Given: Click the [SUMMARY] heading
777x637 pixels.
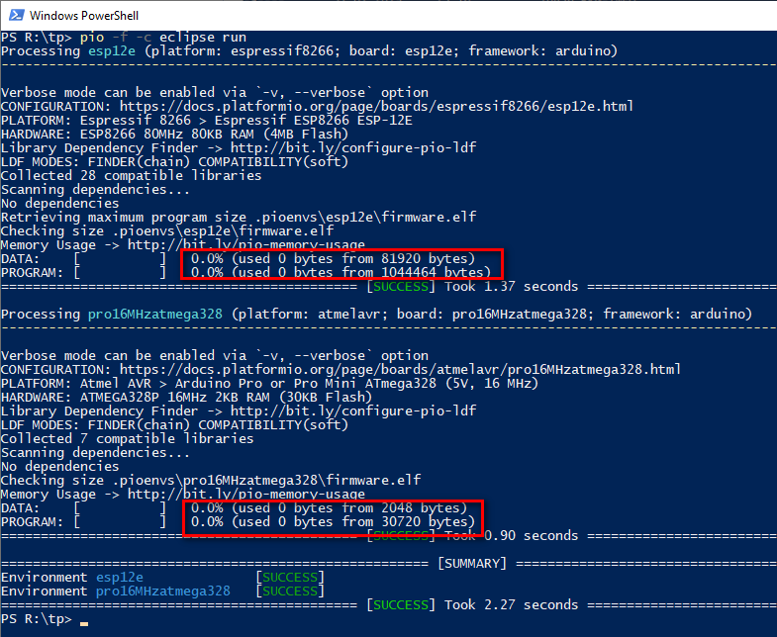Looking at the screenshot, I should click(472, 564).
